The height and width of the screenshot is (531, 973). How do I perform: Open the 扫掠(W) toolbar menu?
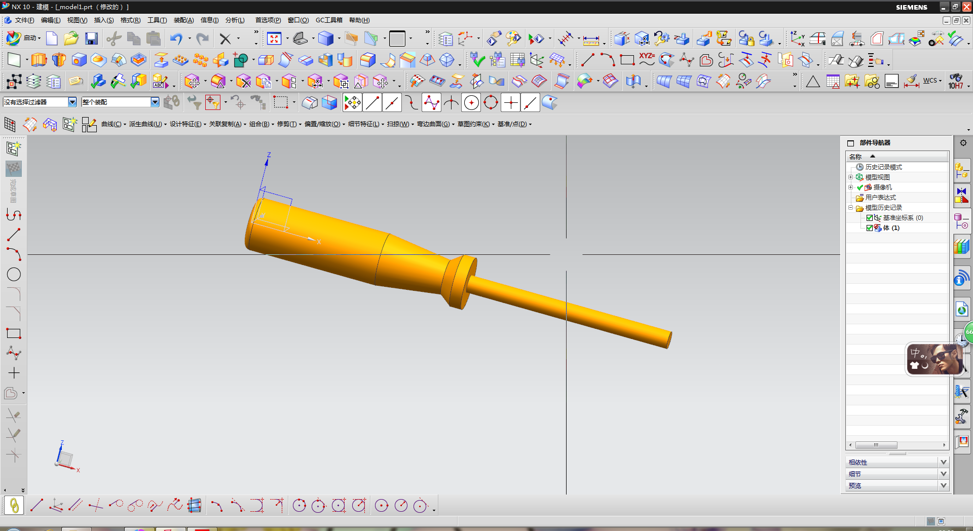click(x=400, y=124)
